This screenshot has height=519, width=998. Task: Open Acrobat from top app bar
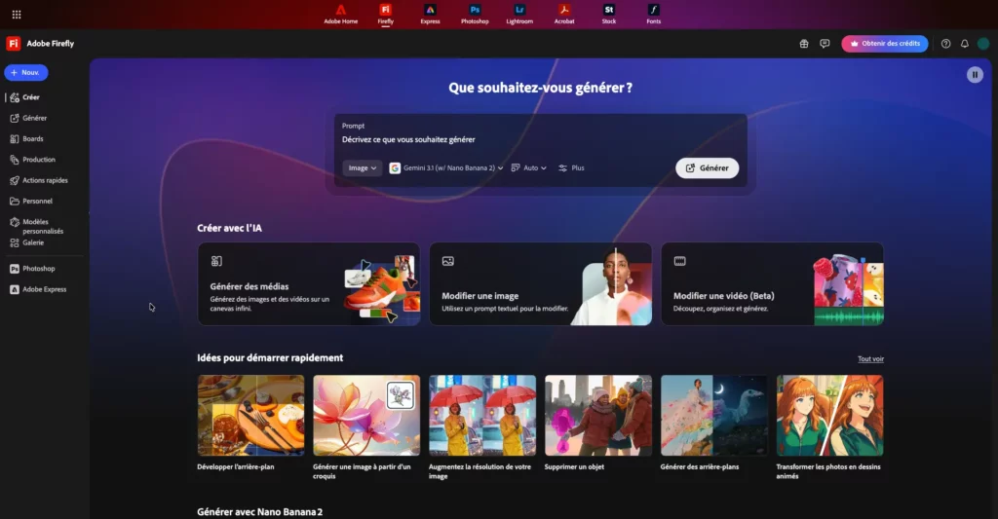564,14
